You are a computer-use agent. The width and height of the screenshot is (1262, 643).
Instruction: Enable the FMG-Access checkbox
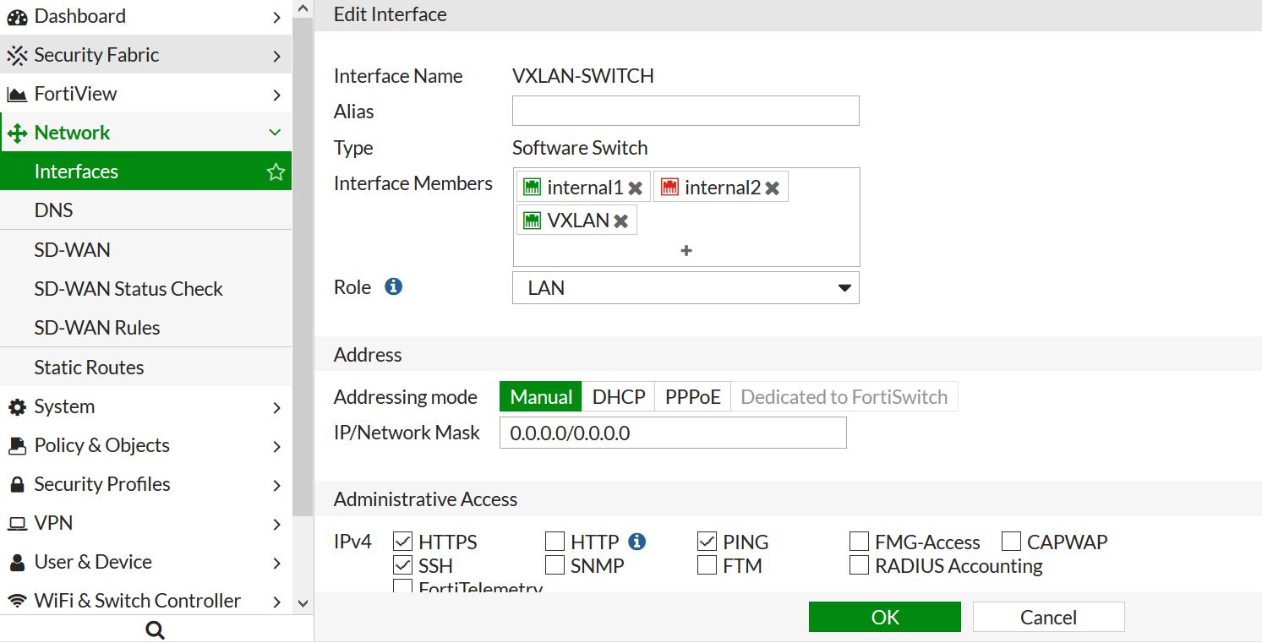(859, 542)
